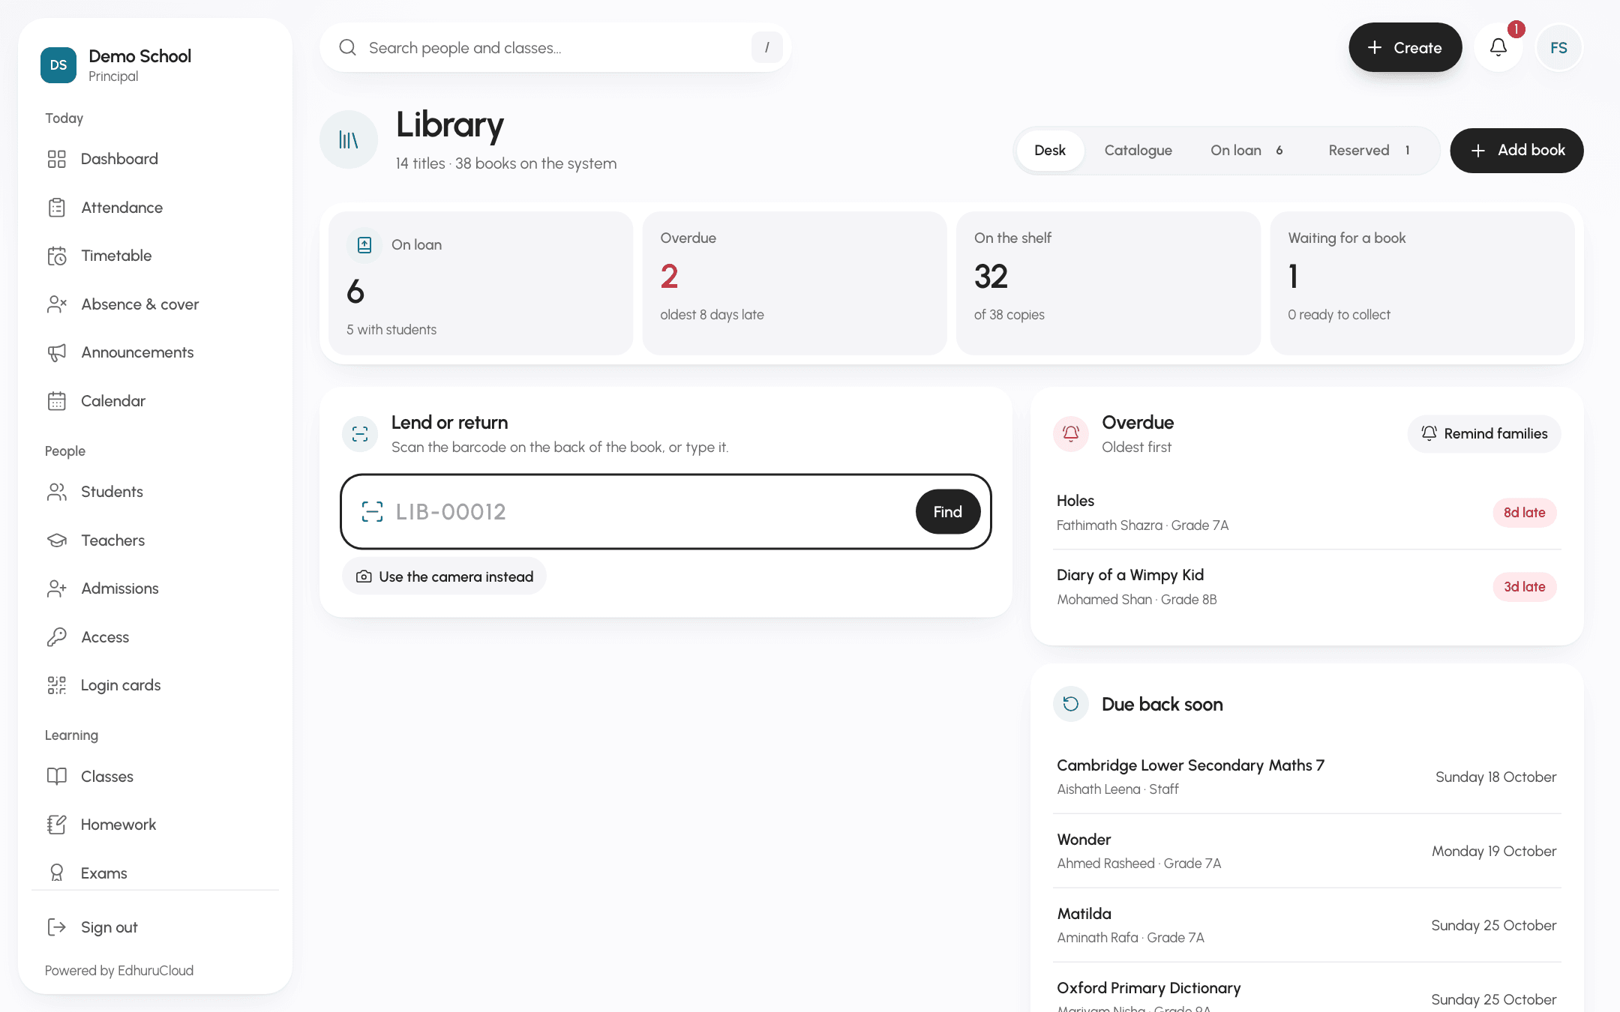Screen dimensions: 1620x1012
Task: Open the Exams award icon
Action: point(57,873)
